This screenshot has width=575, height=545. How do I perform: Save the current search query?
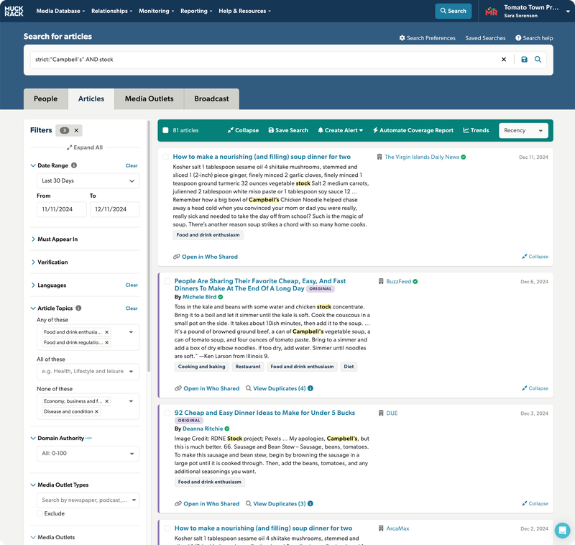(x=525, y=60)
